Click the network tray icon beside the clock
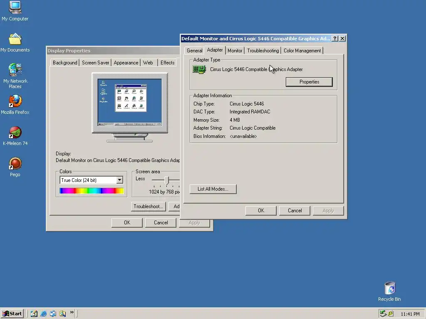Screen dimensions: 426x319 tap(383, 314)
